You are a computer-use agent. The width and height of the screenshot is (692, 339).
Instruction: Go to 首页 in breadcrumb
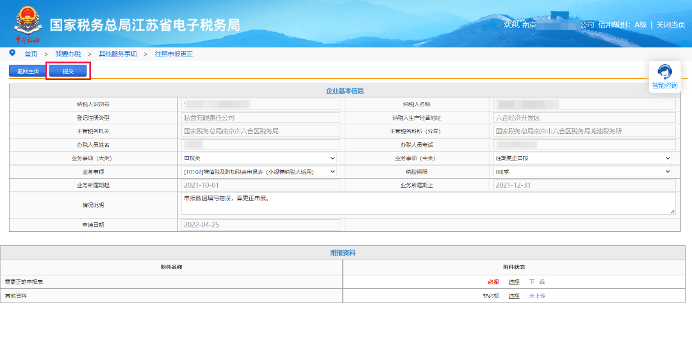point(31,54)
